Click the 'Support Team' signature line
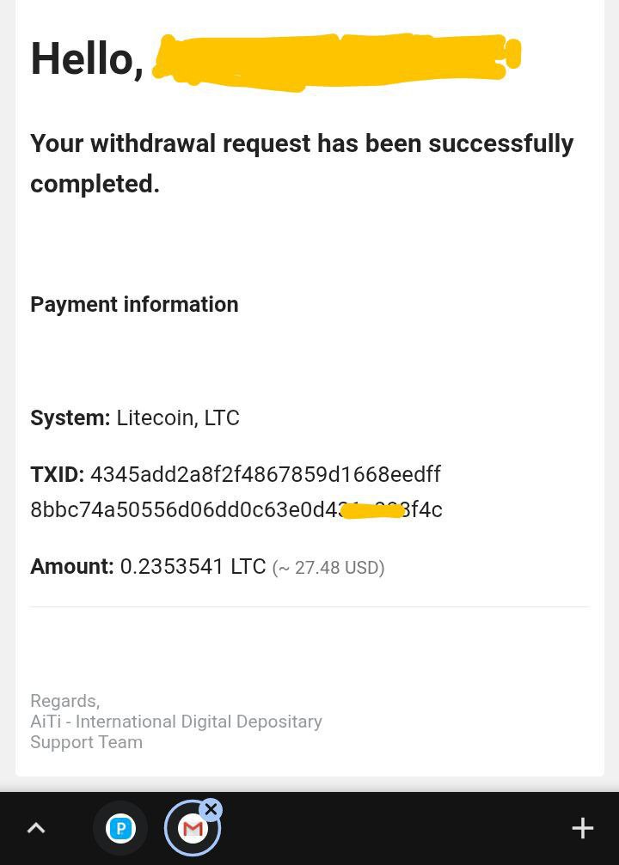 pyautogui.click(x=87, y=742)
